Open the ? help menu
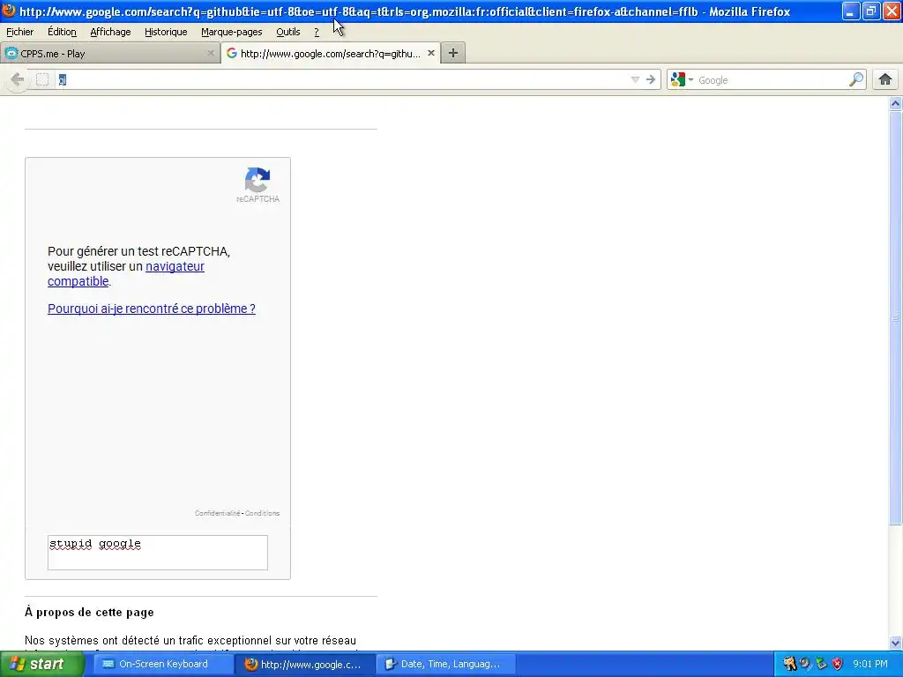903x677 pixels. click(x=317, y=32)
